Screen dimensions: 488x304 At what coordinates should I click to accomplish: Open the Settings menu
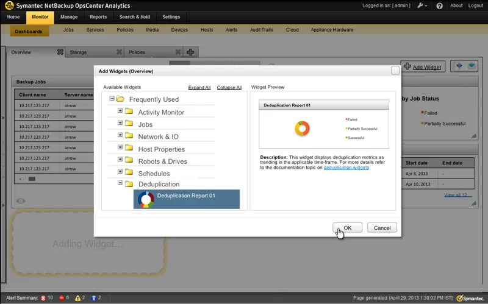[171, 17]
